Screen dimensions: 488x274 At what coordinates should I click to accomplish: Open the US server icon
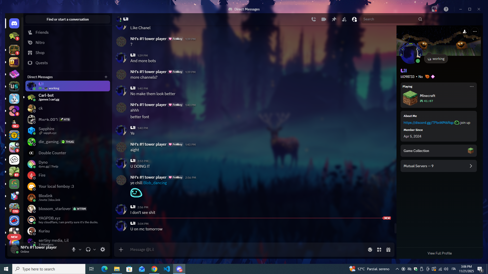tap(14, 87)
